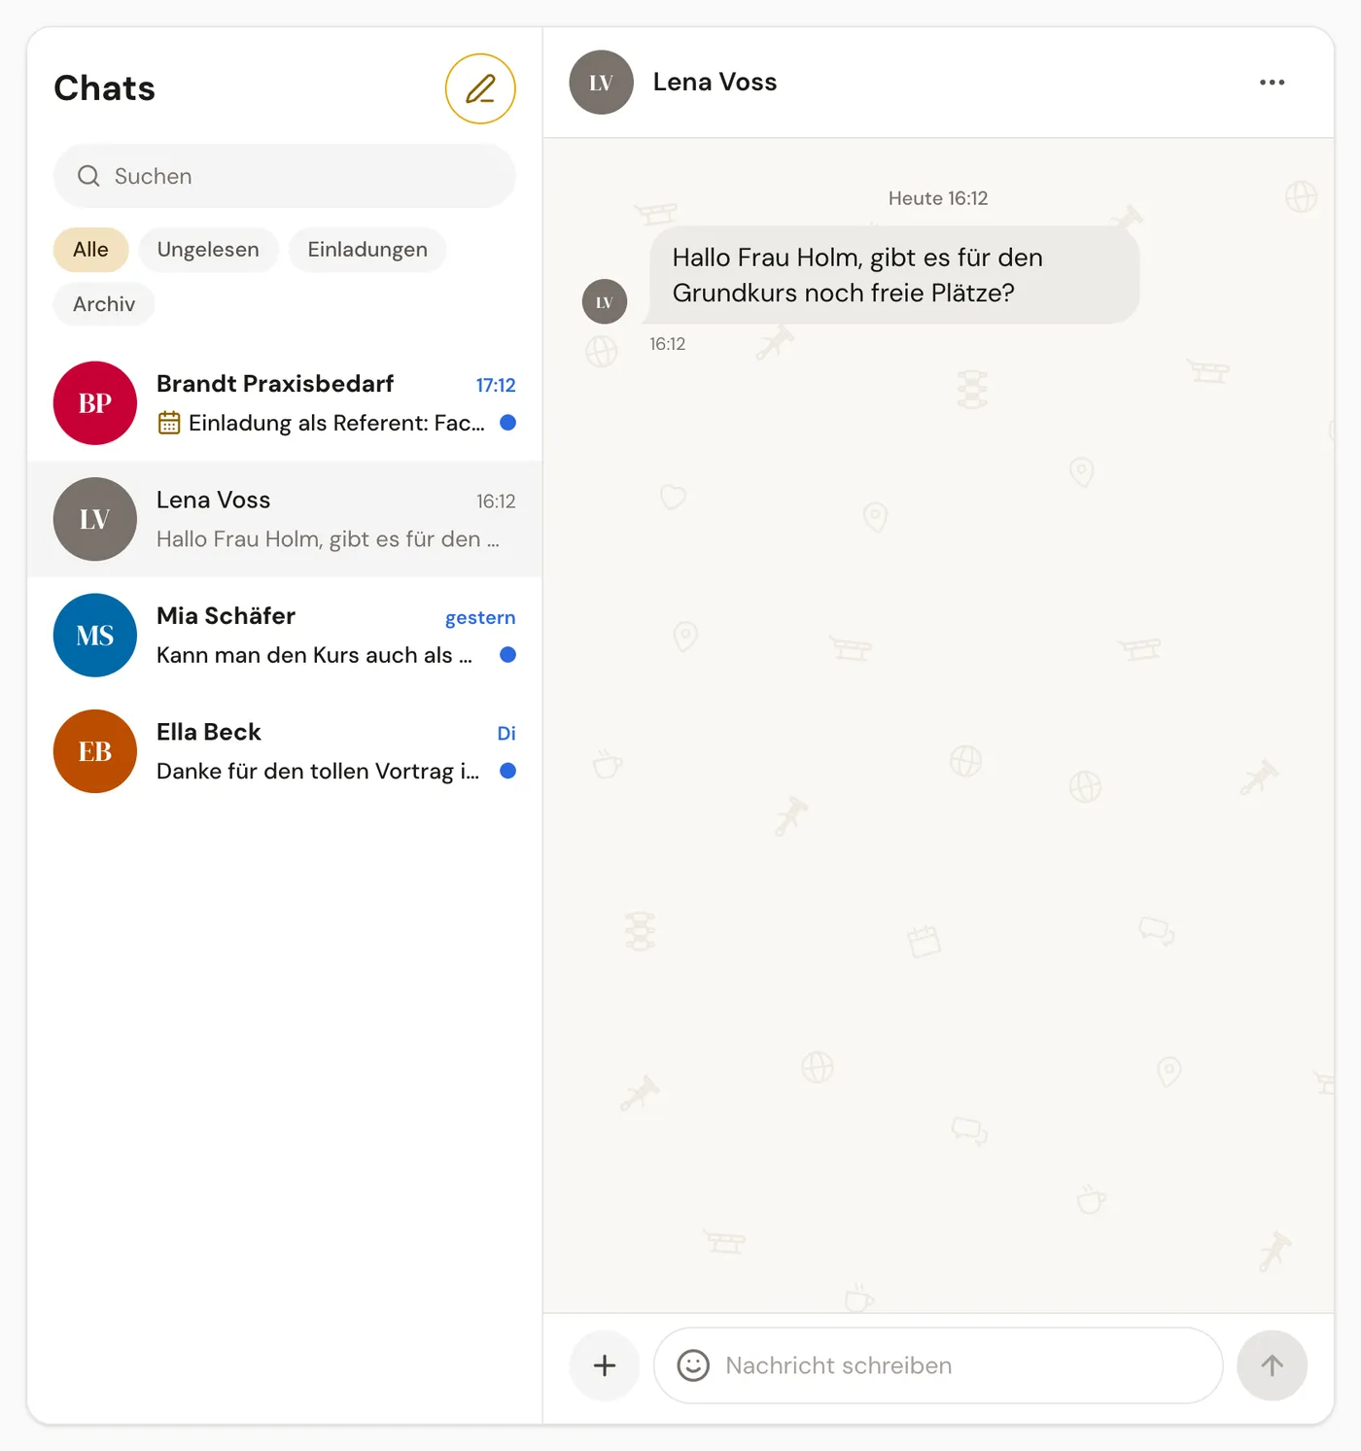Click the 'gestern' timestamp on Mia Schäfer

click(480, 618)
